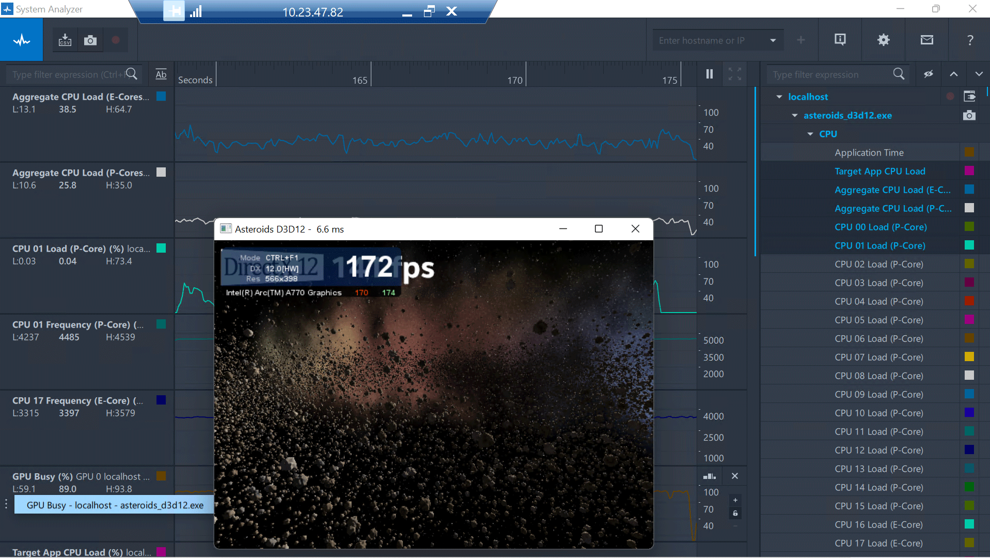Image resolution: width=990 pixels, height=558 pixels.
Task: Click the pin icon in remote session bar
Action: click(175, 11)
